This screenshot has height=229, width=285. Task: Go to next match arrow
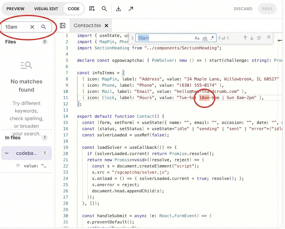pos(252,38)
